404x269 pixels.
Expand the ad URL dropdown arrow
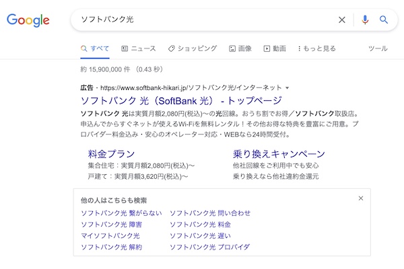coord(288,88)
